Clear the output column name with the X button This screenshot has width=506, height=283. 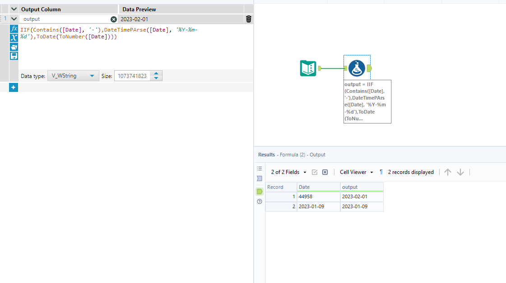coord(114,19)
